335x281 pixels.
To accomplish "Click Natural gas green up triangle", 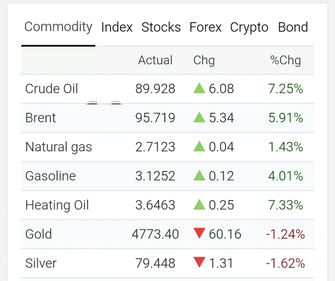I will [199, 146].
